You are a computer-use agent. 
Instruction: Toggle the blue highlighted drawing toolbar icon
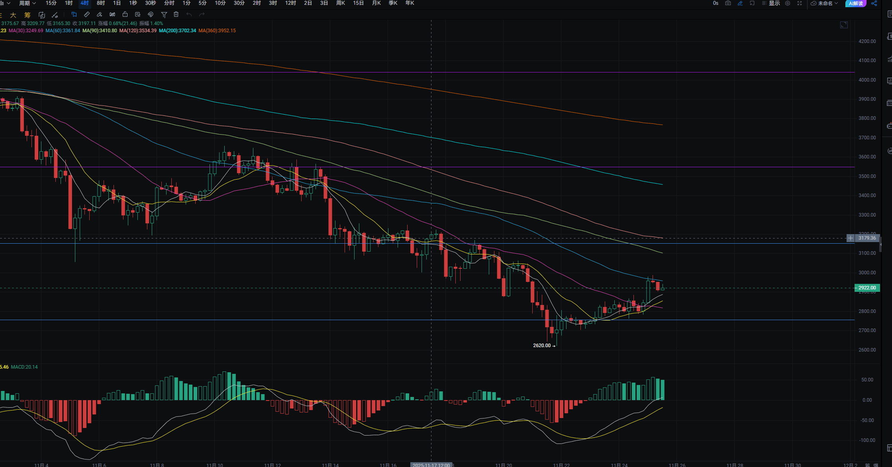pos(74,14)
